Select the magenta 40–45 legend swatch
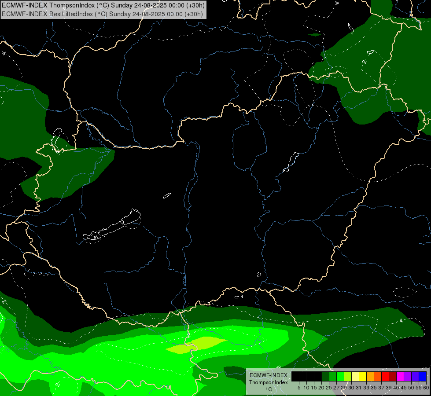This screenshot has width=431, height=396. point(400,376)
